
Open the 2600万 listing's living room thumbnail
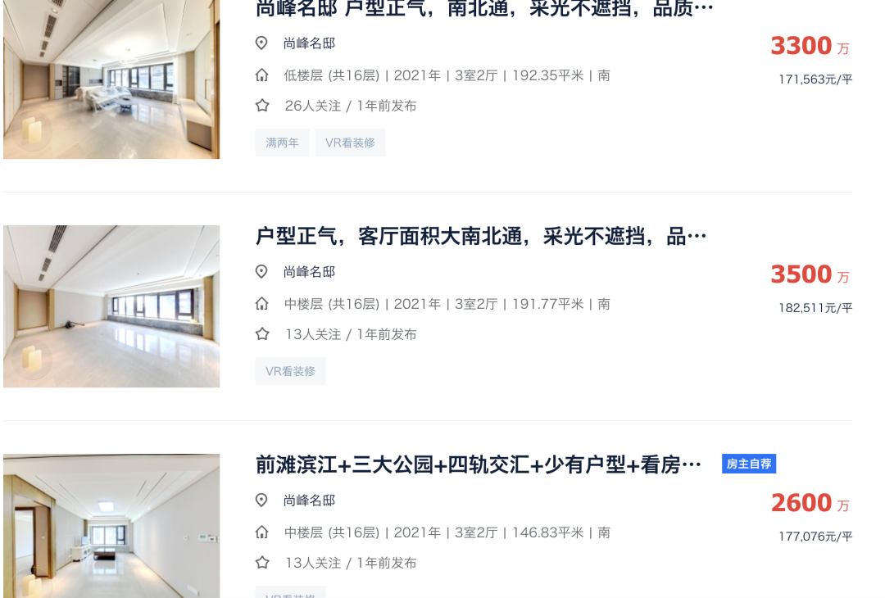coord(111,526)
